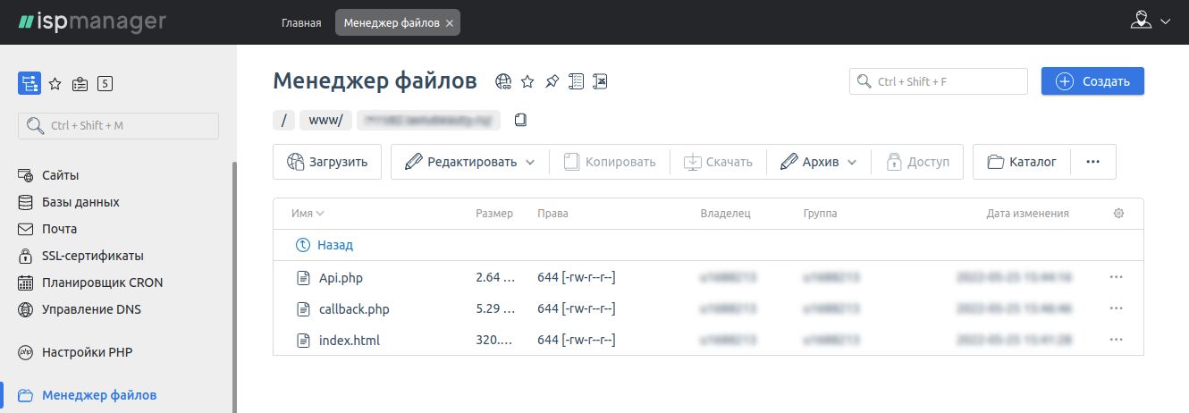Close the Менеджер файлов tab
The width and height of the screenshot is (1189, 413).
(x=449, y=23)
